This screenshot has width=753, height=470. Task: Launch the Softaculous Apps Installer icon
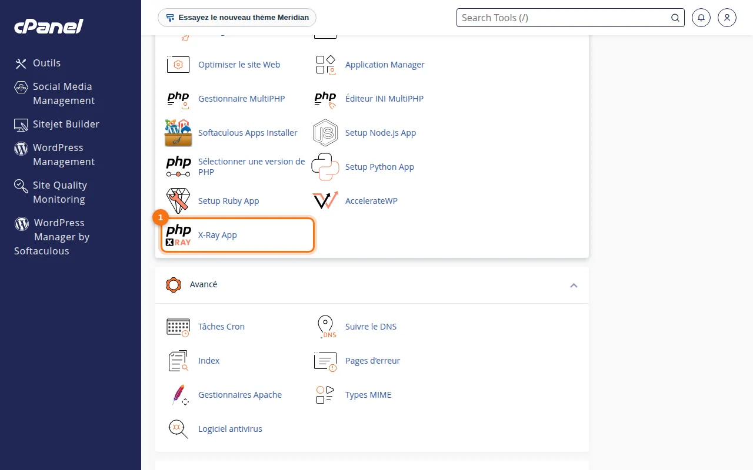(x=178, y=133)
